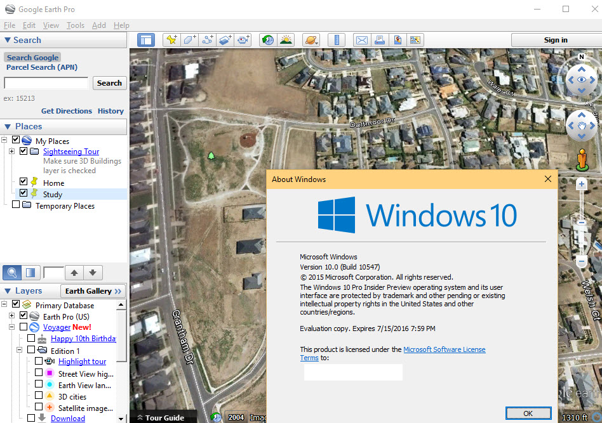Screen dimensions: 602x423
Task: Uncheck the Study placemark checkbox
Action: pyautogui.click(x=23, y=193)
